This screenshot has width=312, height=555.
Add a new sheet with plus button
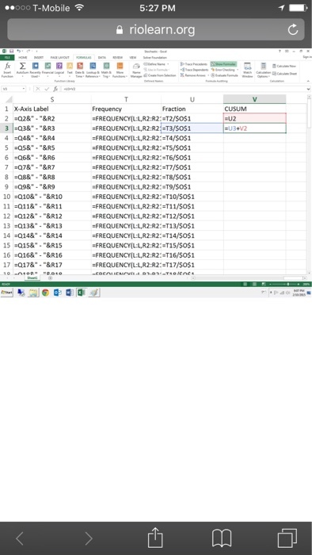(50, 278)
